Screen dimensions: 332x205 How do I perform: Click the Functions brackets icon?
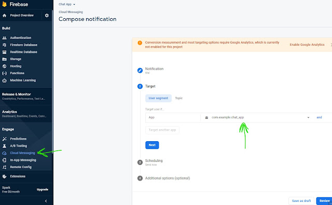click(4, 73)
